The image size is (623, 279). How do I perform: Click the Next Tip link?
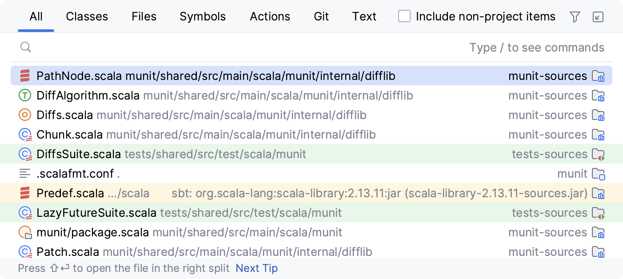click(256, 268)
